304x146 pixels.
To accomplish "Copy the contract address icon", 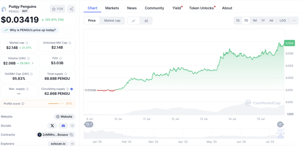I will [x=71, y=135].
